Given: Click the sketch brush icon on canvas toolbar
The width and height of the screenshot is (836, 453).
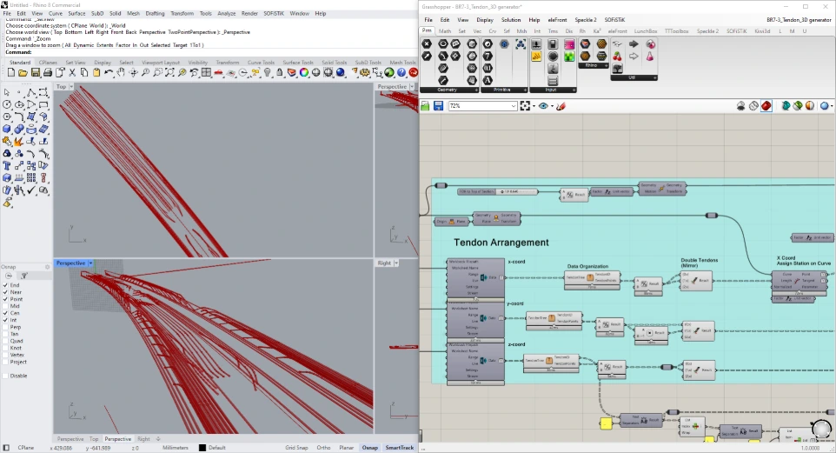Looking at the screenshot, I should [561, 106].
